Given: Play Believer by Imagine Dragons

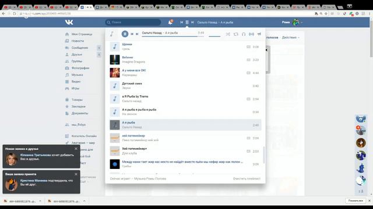Looking at the screenshot, I should click(x=185, y=60).
